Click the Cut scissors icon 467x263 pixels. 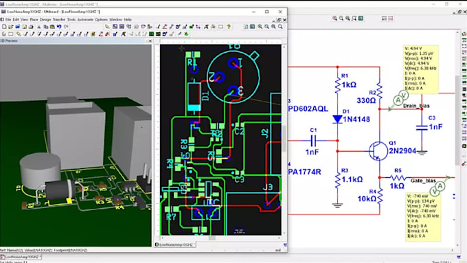pyautogui.click(x=38, y=27)
